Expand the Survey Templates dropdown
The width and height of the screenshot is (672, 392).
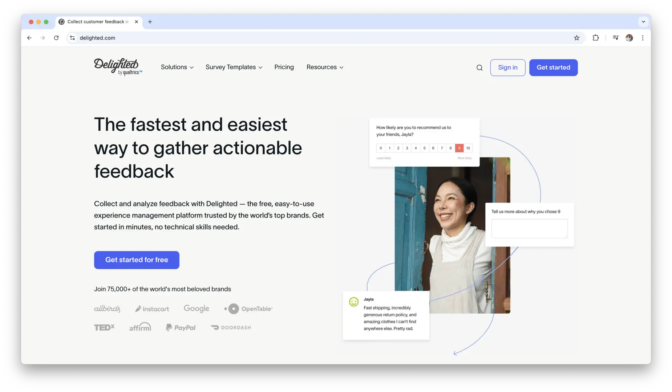click(x=234, y=67)
